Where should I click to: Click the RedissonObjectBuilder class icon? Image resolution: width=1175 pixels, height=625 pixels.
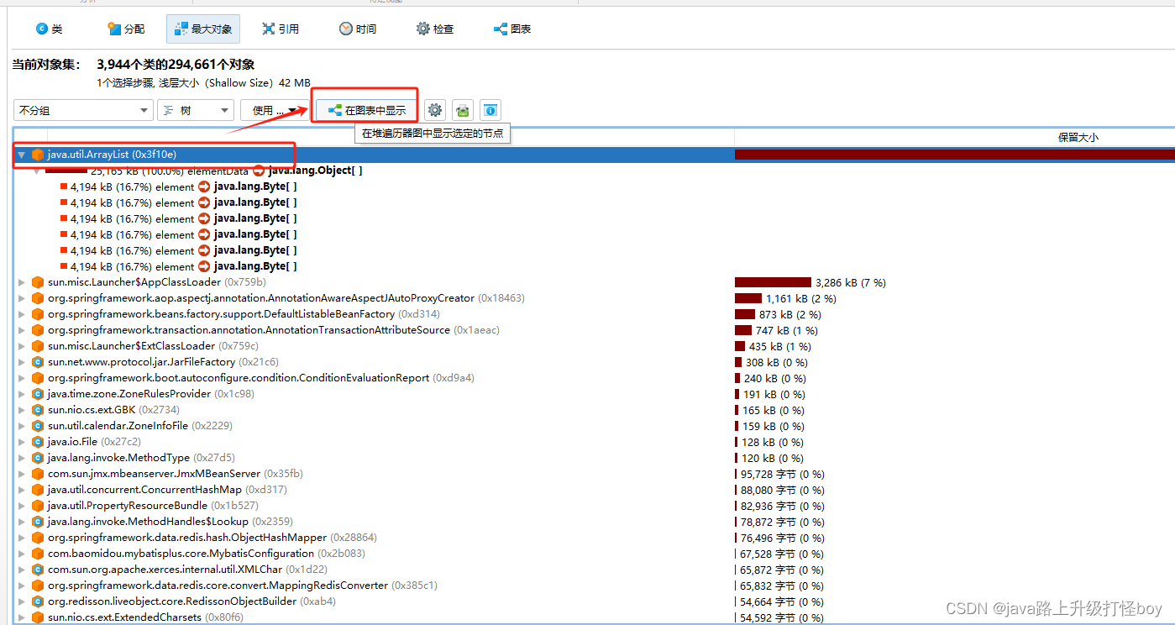(x=38, y=601)
